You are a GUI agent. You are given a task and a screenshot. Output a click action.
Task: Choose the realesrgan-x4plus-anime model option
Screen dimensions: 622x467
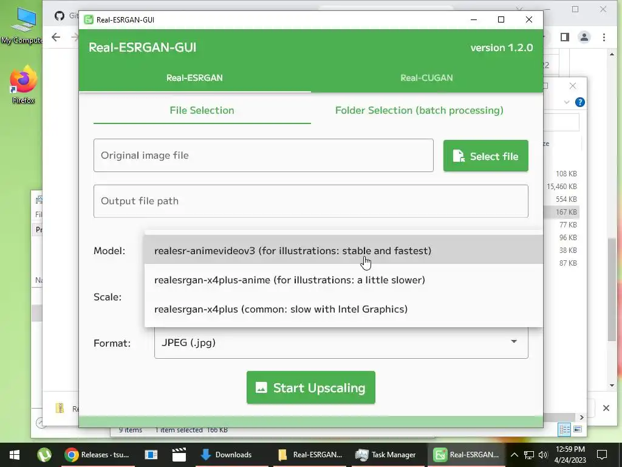tap(344, 280)
